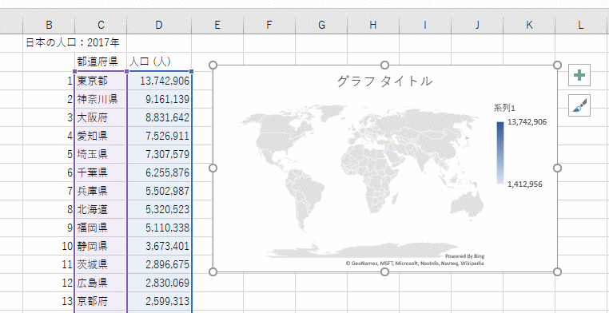This screenshot has width=609, height=313.
Task: Click cell containing 東京都
Action: tap(101, 81)
